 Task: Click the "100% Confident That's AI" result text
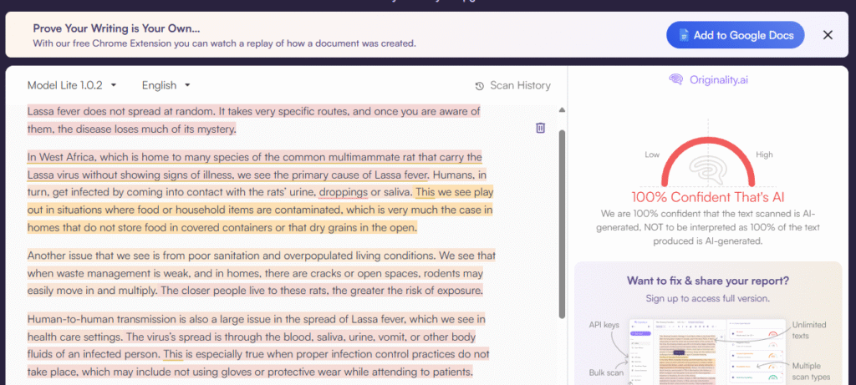[x=707, y=199]
